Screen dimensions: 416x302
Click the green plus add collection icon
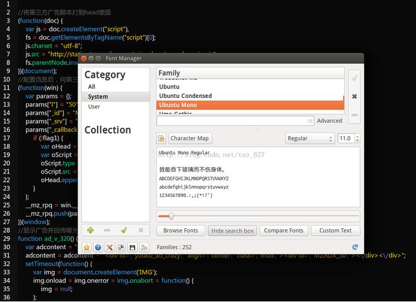click(90, 230)
